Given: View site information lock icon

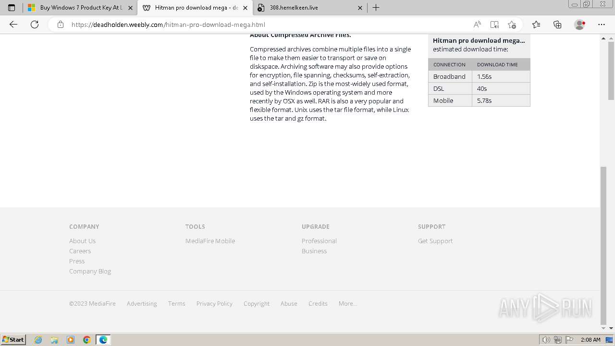Looking at the screenshot, I should tap(61, 25).
